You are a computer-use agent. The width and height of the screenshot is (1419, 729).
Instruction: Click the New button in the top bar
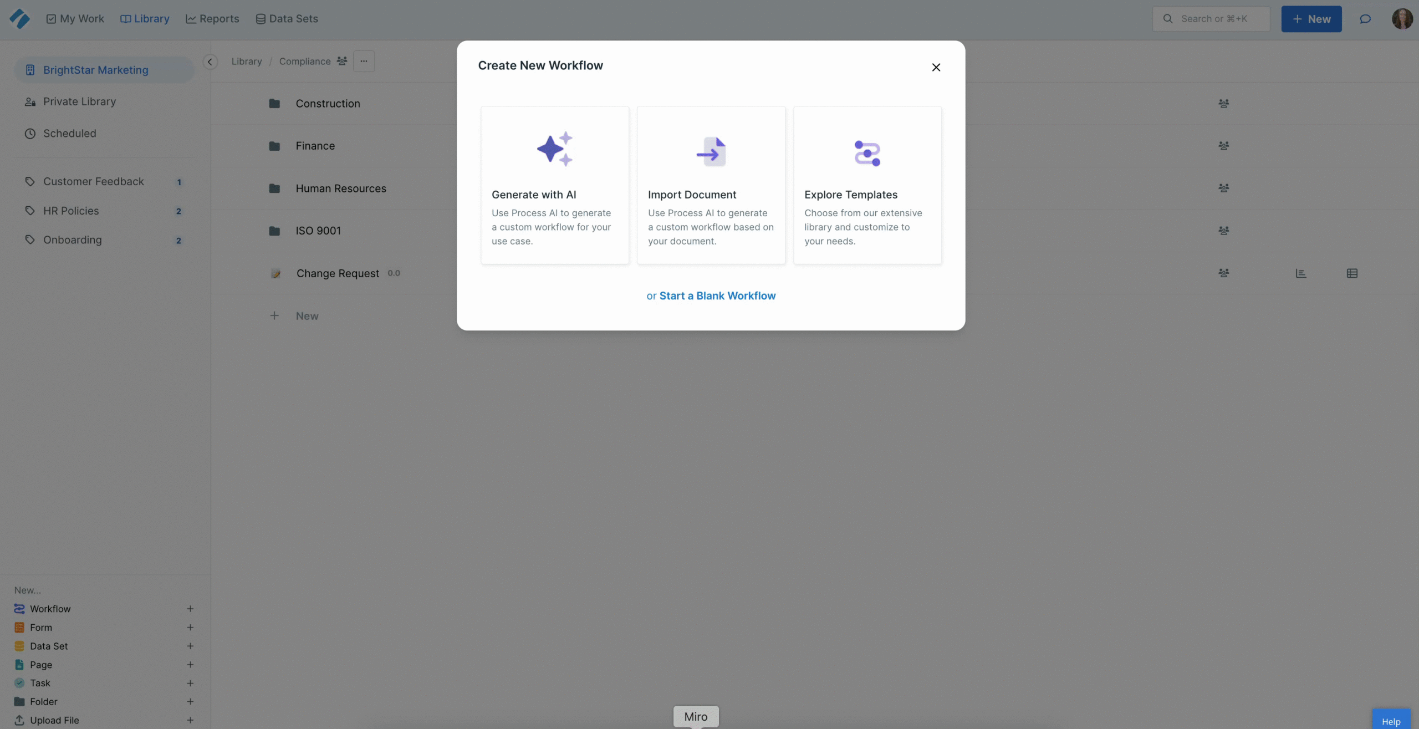click(1311, 18)
